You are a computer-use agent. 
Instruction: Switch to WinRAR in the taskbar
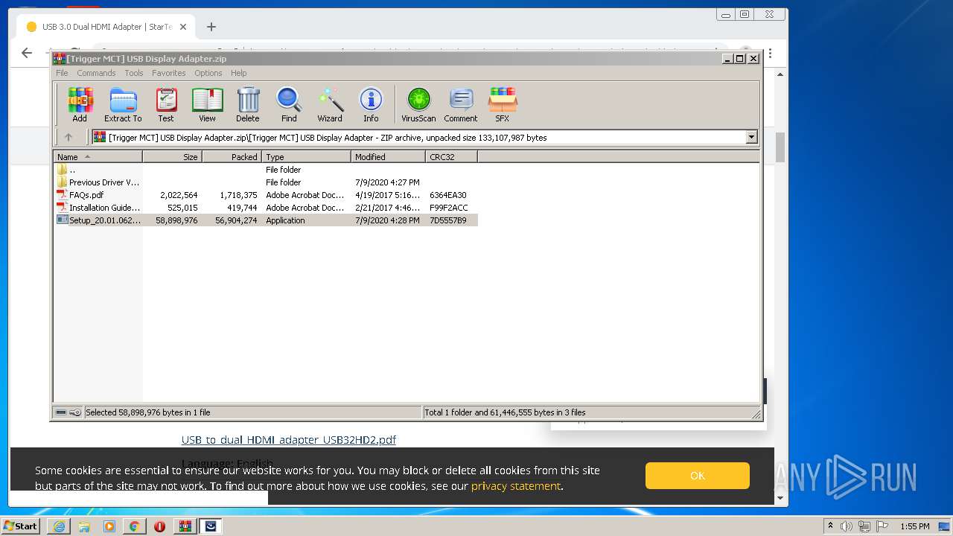point(185,526)
